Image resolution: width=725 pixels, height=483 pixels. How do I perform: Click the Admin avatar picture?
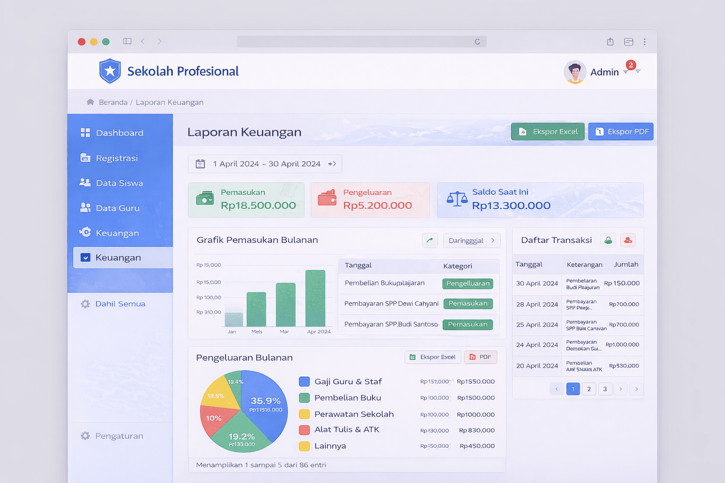[574, 72]
